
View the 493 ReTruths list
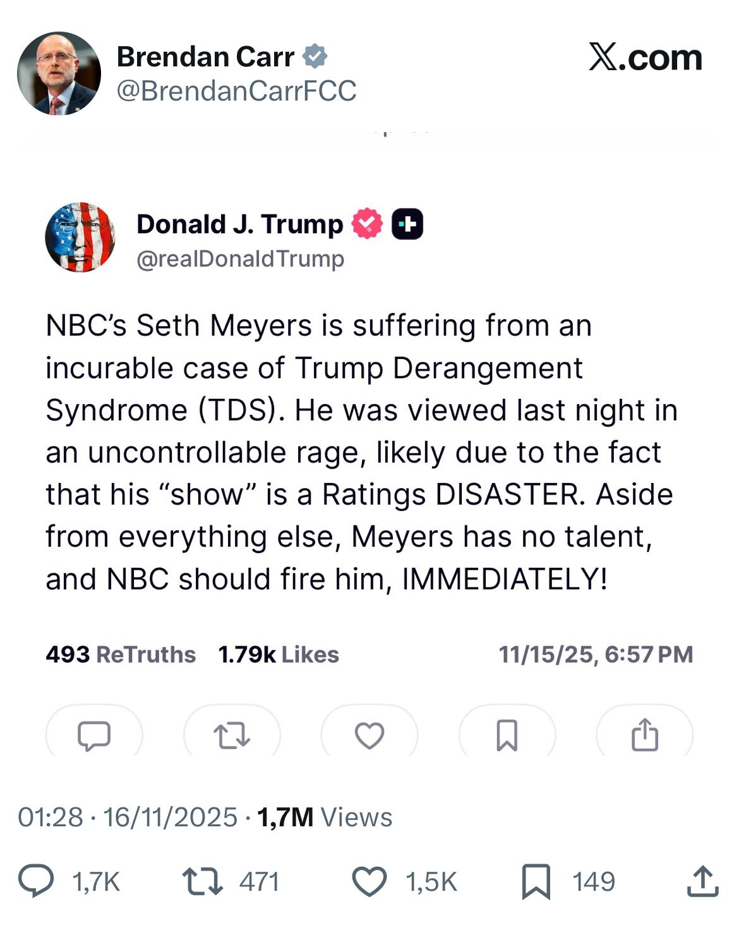[x=120, y=654]
